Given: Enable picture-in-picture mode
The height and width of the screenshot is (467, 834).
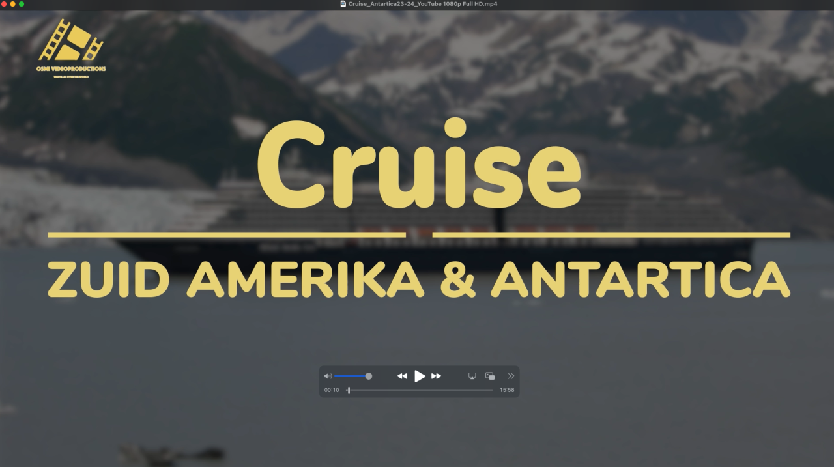Looking at the screenshot, I should click(x=490, y=376).
